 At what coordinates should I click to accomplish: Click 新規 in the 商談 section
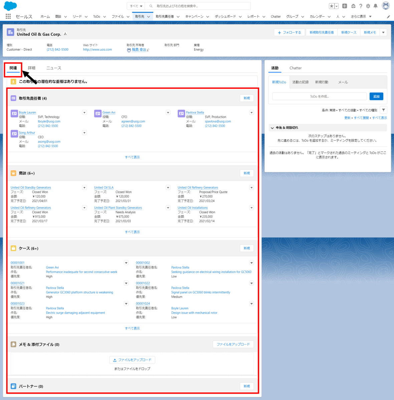tap(247, 173)
